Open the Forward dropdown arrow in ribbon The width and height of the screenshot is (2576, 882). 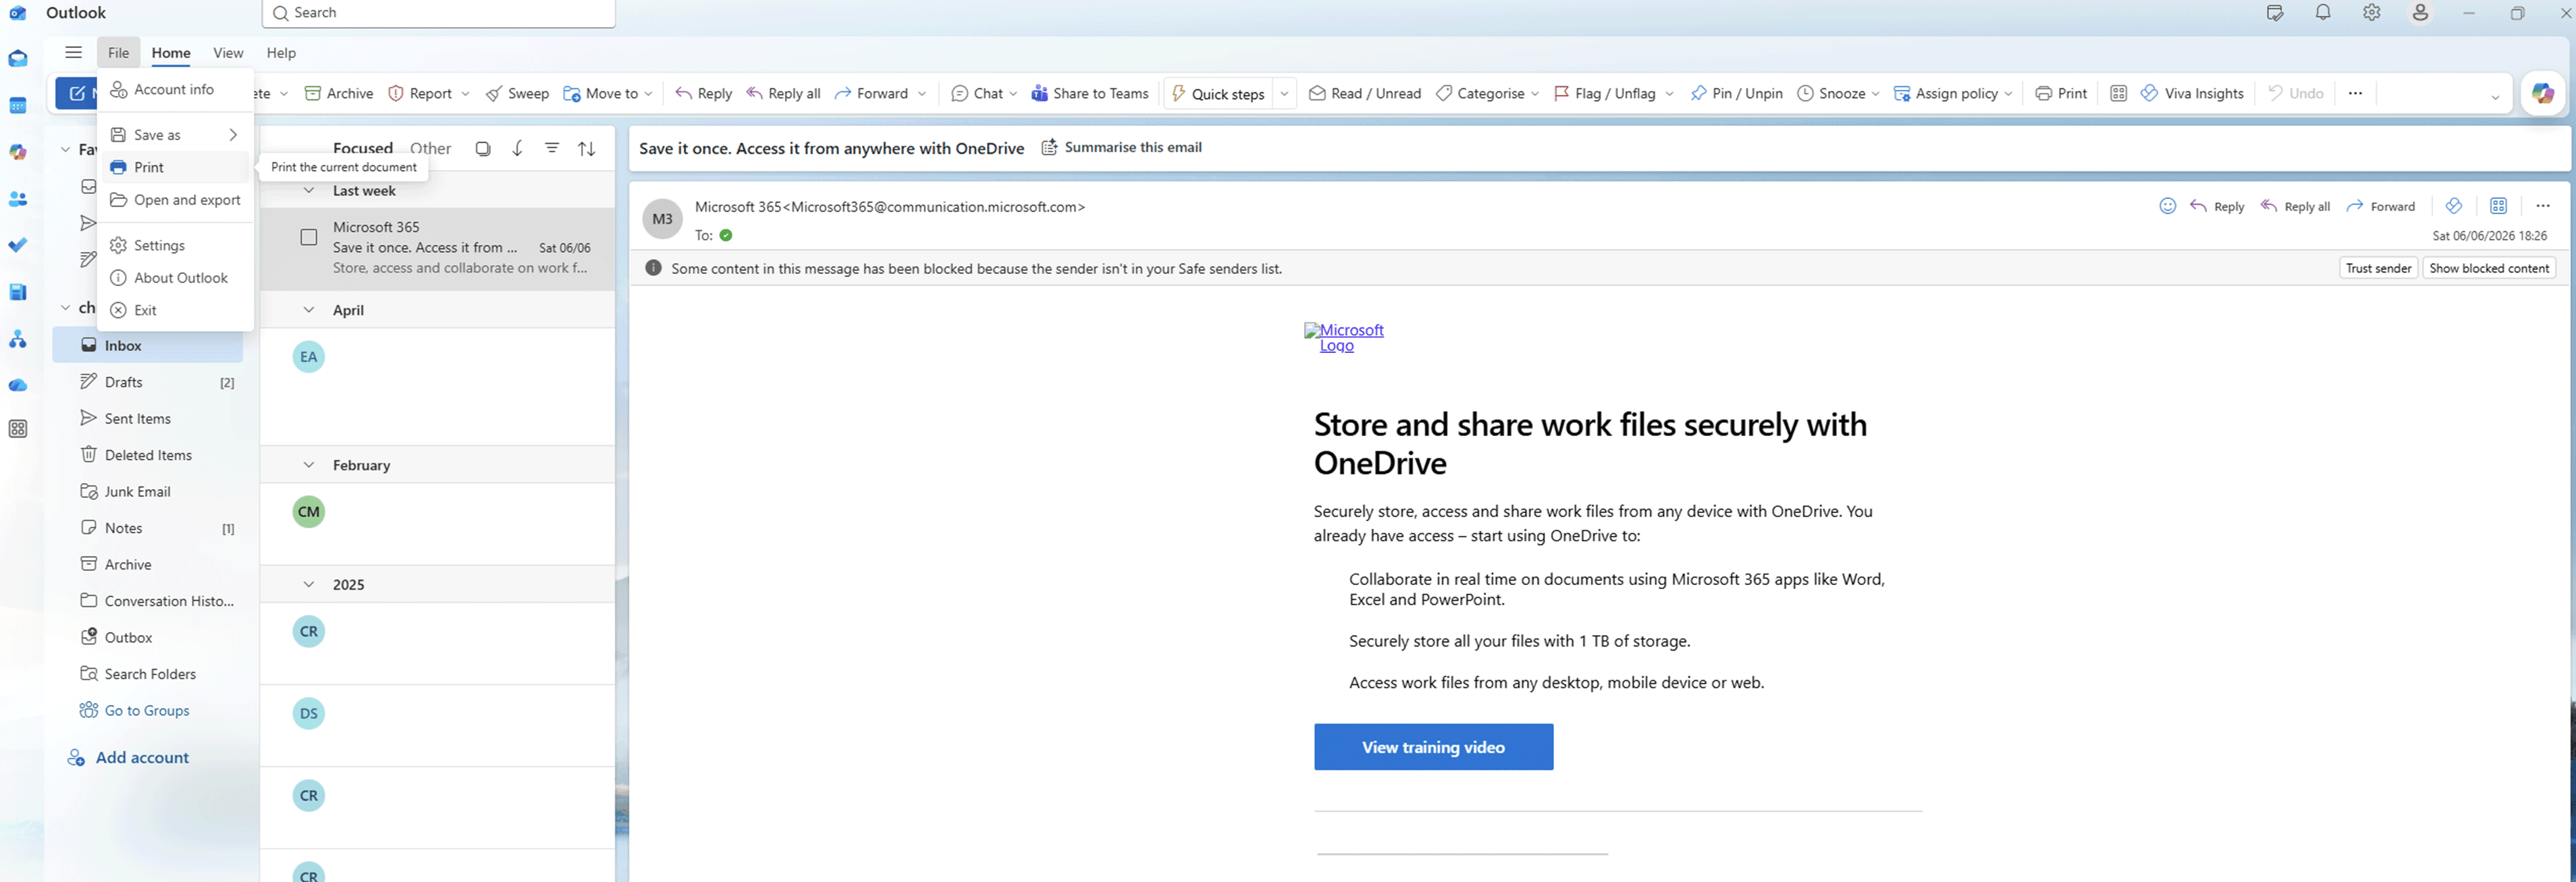click(922, 94)
